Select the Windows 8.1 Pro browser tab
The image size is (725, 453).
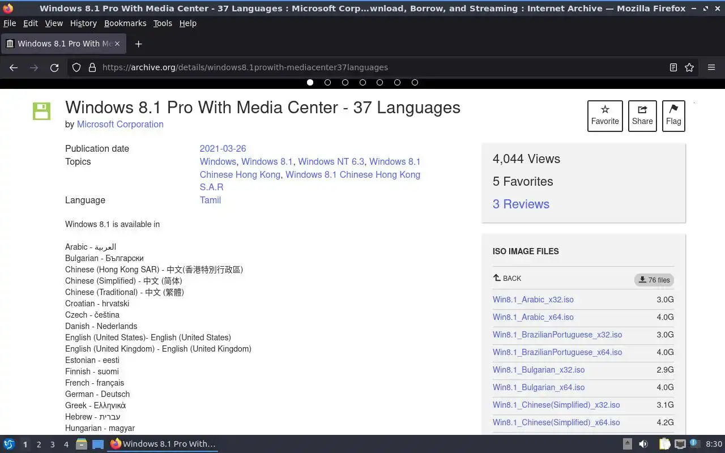click(x=63, y=44)
